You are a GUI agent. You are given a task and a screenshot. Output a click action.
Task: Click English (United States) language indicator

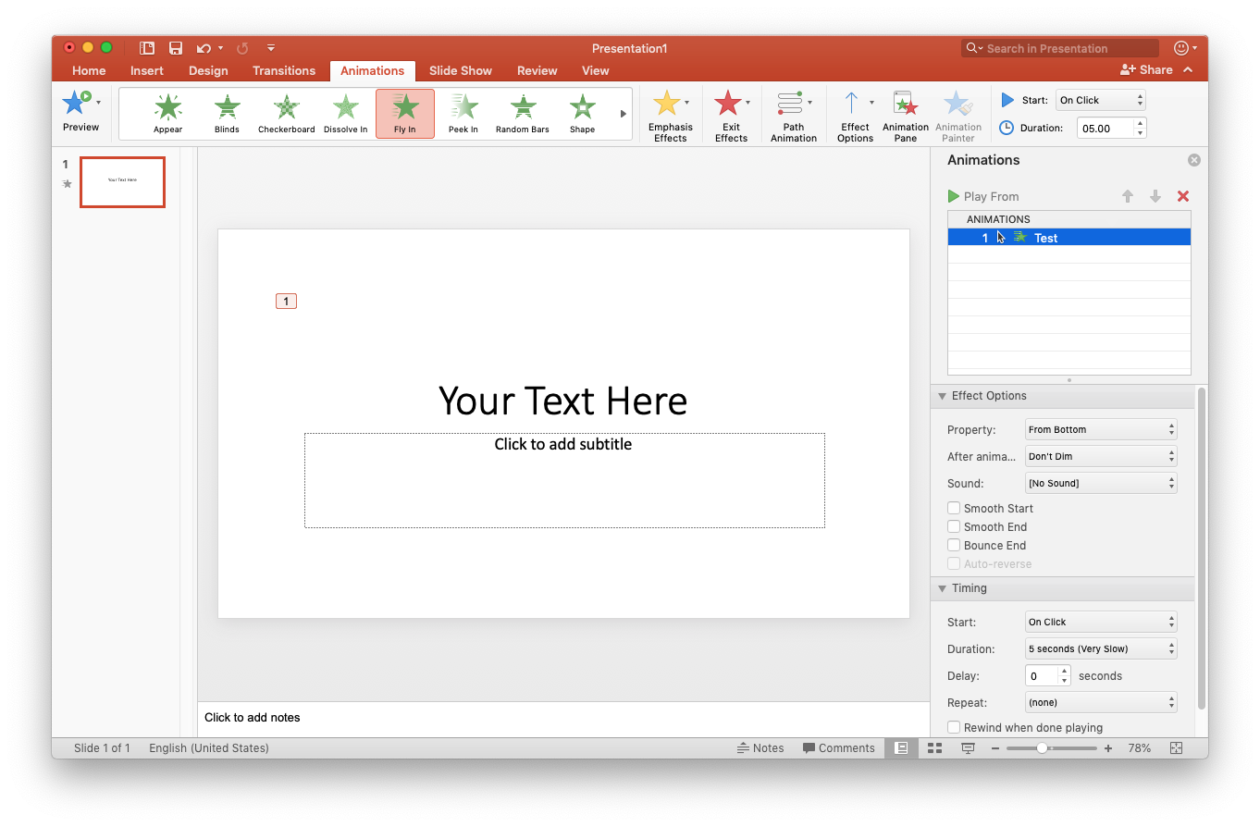click(x=209, y=747)
